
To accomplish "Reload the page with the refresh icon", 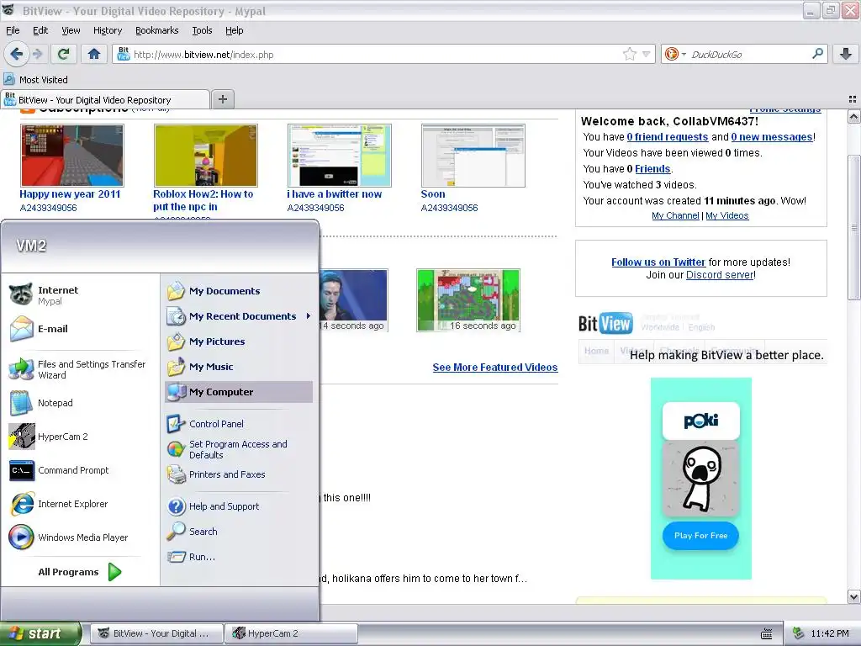I will [x=63, y=54].
